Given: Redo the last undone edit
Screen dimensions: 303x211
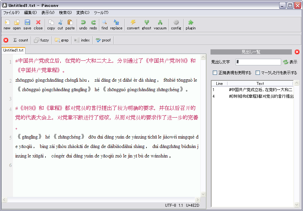Looking at the screenshot, I should 93,25.
